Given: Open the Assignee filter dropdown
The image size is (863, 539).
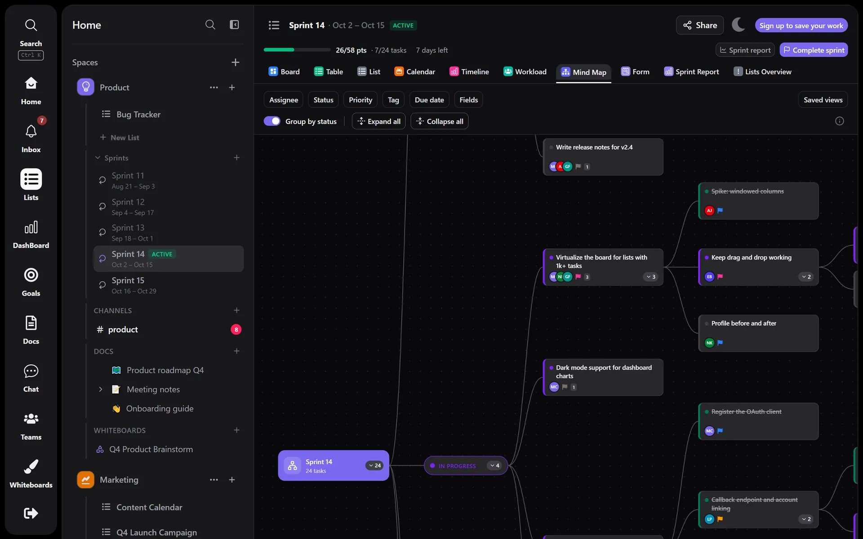Looking at the screenshot, I should tap(284, 100).
